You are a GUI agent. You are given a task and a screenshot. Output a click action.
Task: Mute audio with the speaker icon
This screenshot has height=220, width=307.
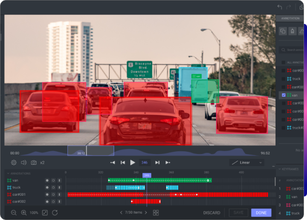pyautogui.click(x=24, y=162)
